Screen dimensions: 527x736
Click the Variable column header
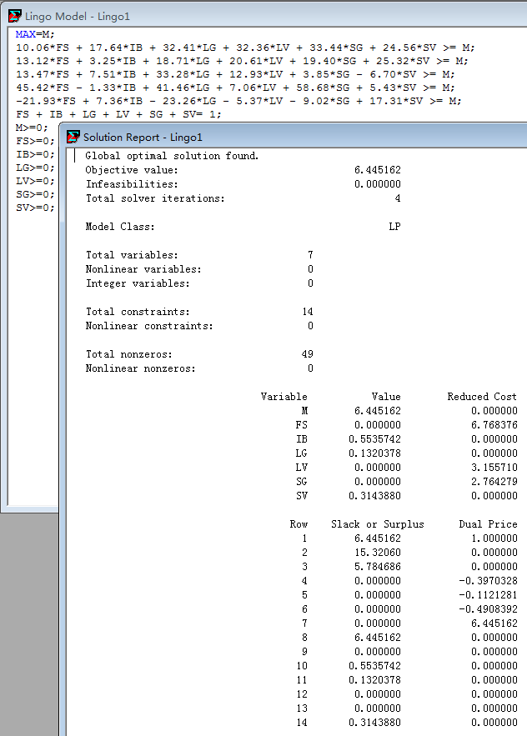tap(284, 397)
